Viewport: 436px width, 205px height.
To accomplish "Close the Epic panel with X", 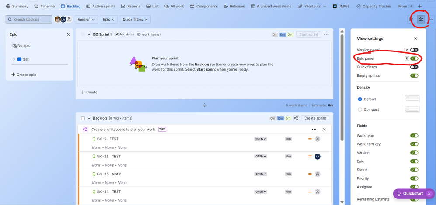I will point(68,34).
